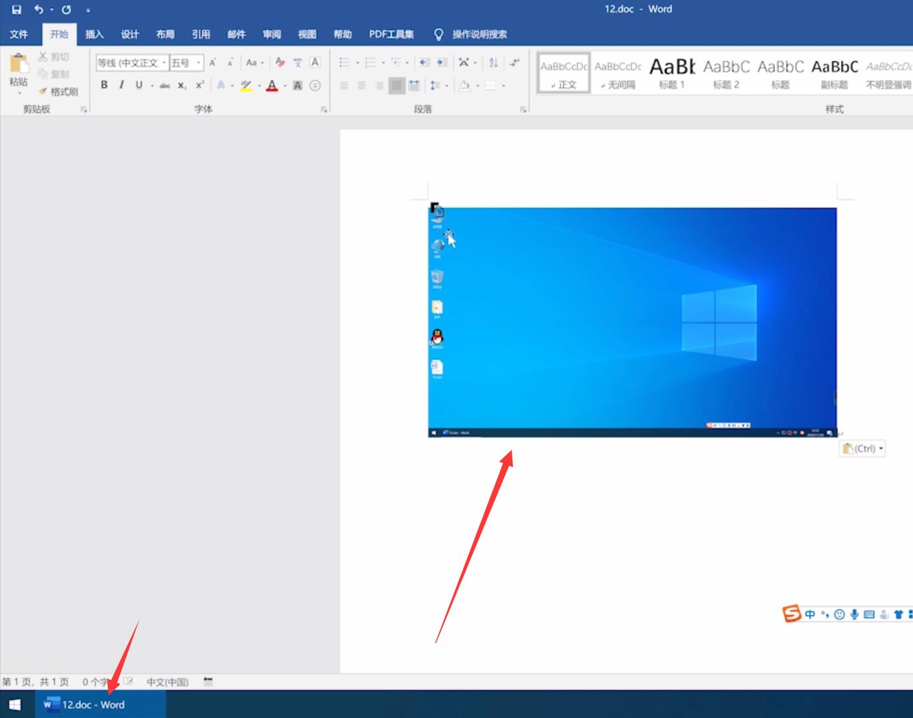
Task: Click the multilevel list icon
Action: 396,63
